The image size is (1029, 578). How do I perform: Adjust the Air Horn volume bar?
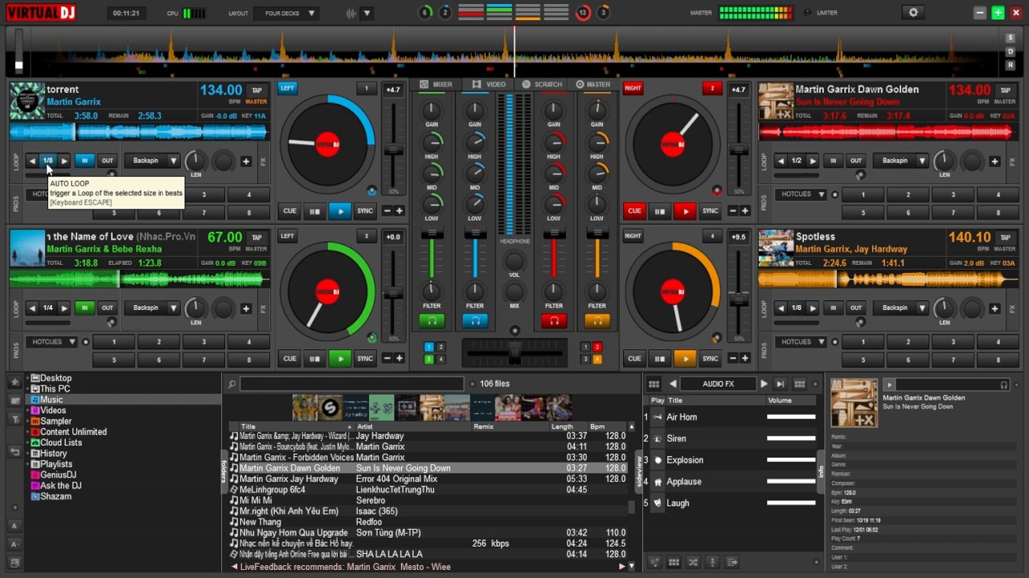click(791, 417)
